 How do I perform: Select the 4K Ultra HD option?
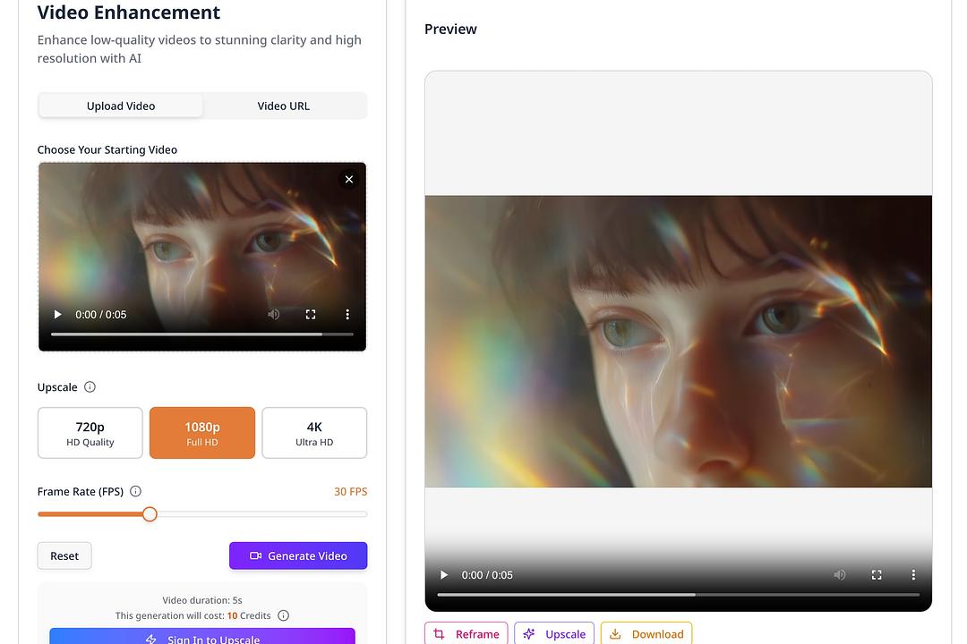[x=314, y=432]
